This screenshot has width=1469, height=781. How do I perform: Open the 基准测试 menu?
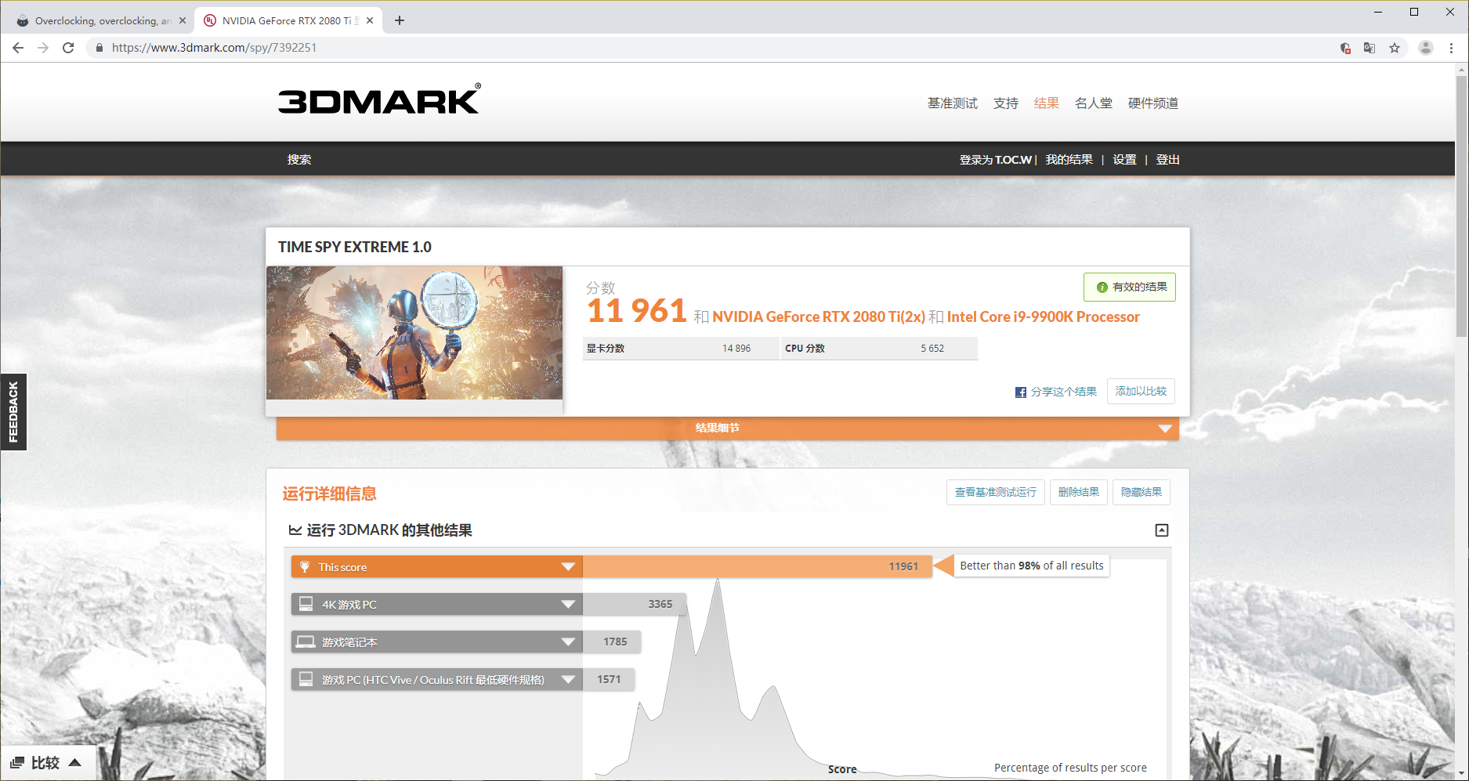953,103
